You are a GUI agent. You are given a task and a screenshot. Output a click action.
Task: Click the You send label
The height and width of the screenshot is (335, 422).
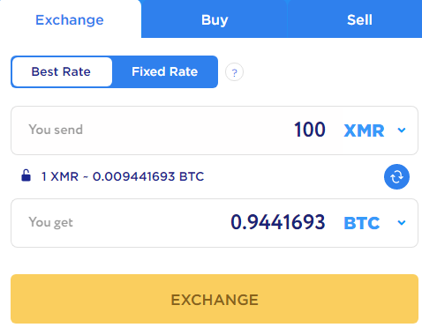tap(56, 130)
